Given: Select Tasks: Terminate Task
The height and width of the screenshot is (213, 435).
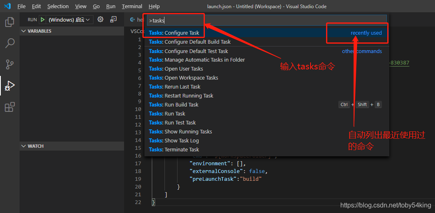Looking at the screenshot, I should click(x=266, y=149).
